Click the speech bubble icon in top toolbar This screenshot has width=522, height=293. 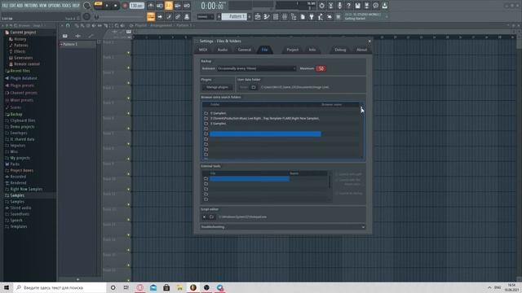(375, 6)
